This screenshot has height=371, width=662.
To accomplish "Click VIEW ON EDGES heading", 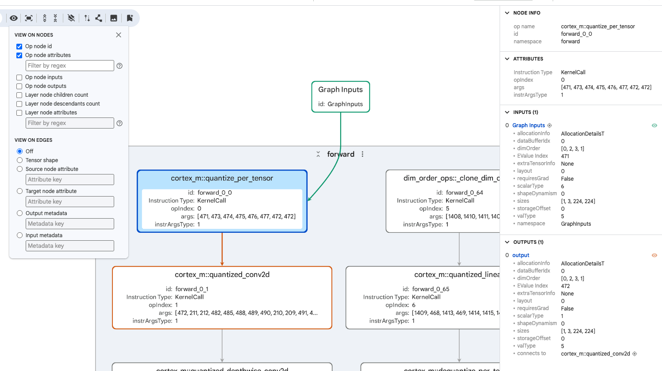I will point(34,140).
